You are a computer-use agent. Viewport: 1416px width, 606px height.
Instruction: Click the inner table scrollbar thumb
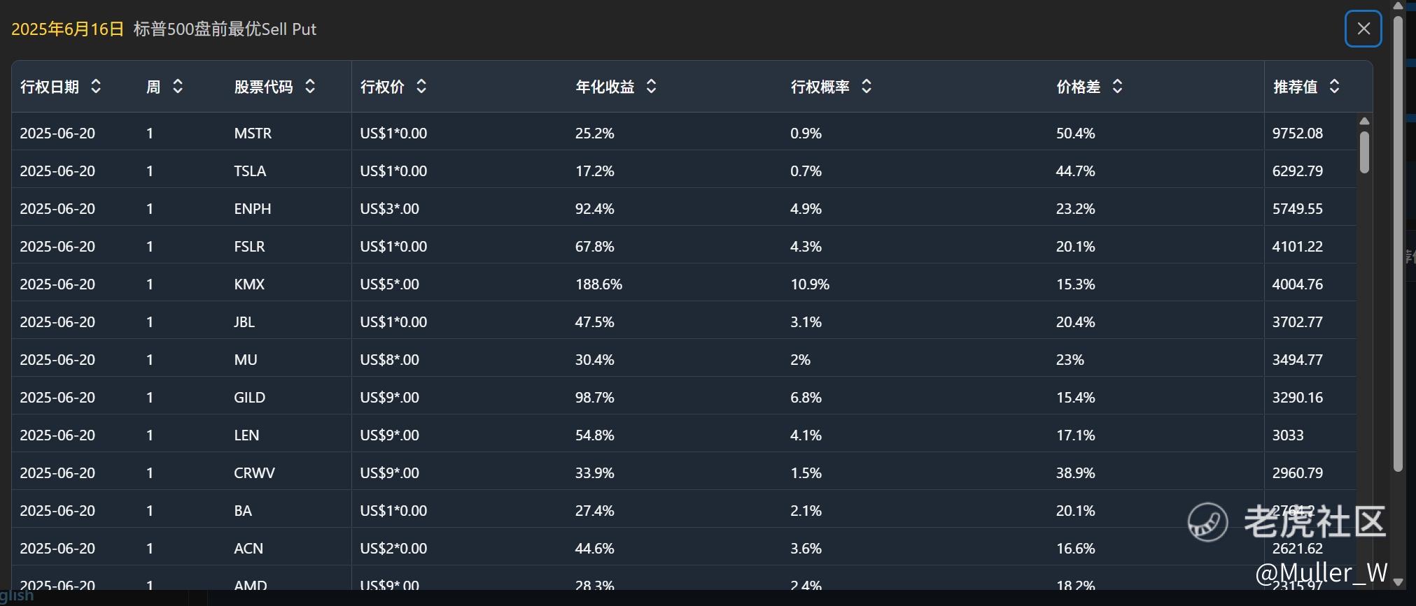click(1364, 152)
